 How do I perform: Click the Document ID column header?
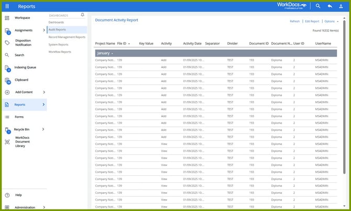(x=259, y=43)
